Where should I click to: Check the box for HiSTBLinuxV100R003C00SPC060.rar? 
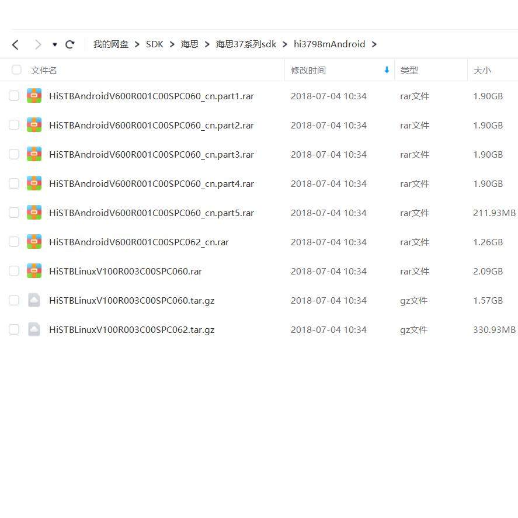point(14,271)
